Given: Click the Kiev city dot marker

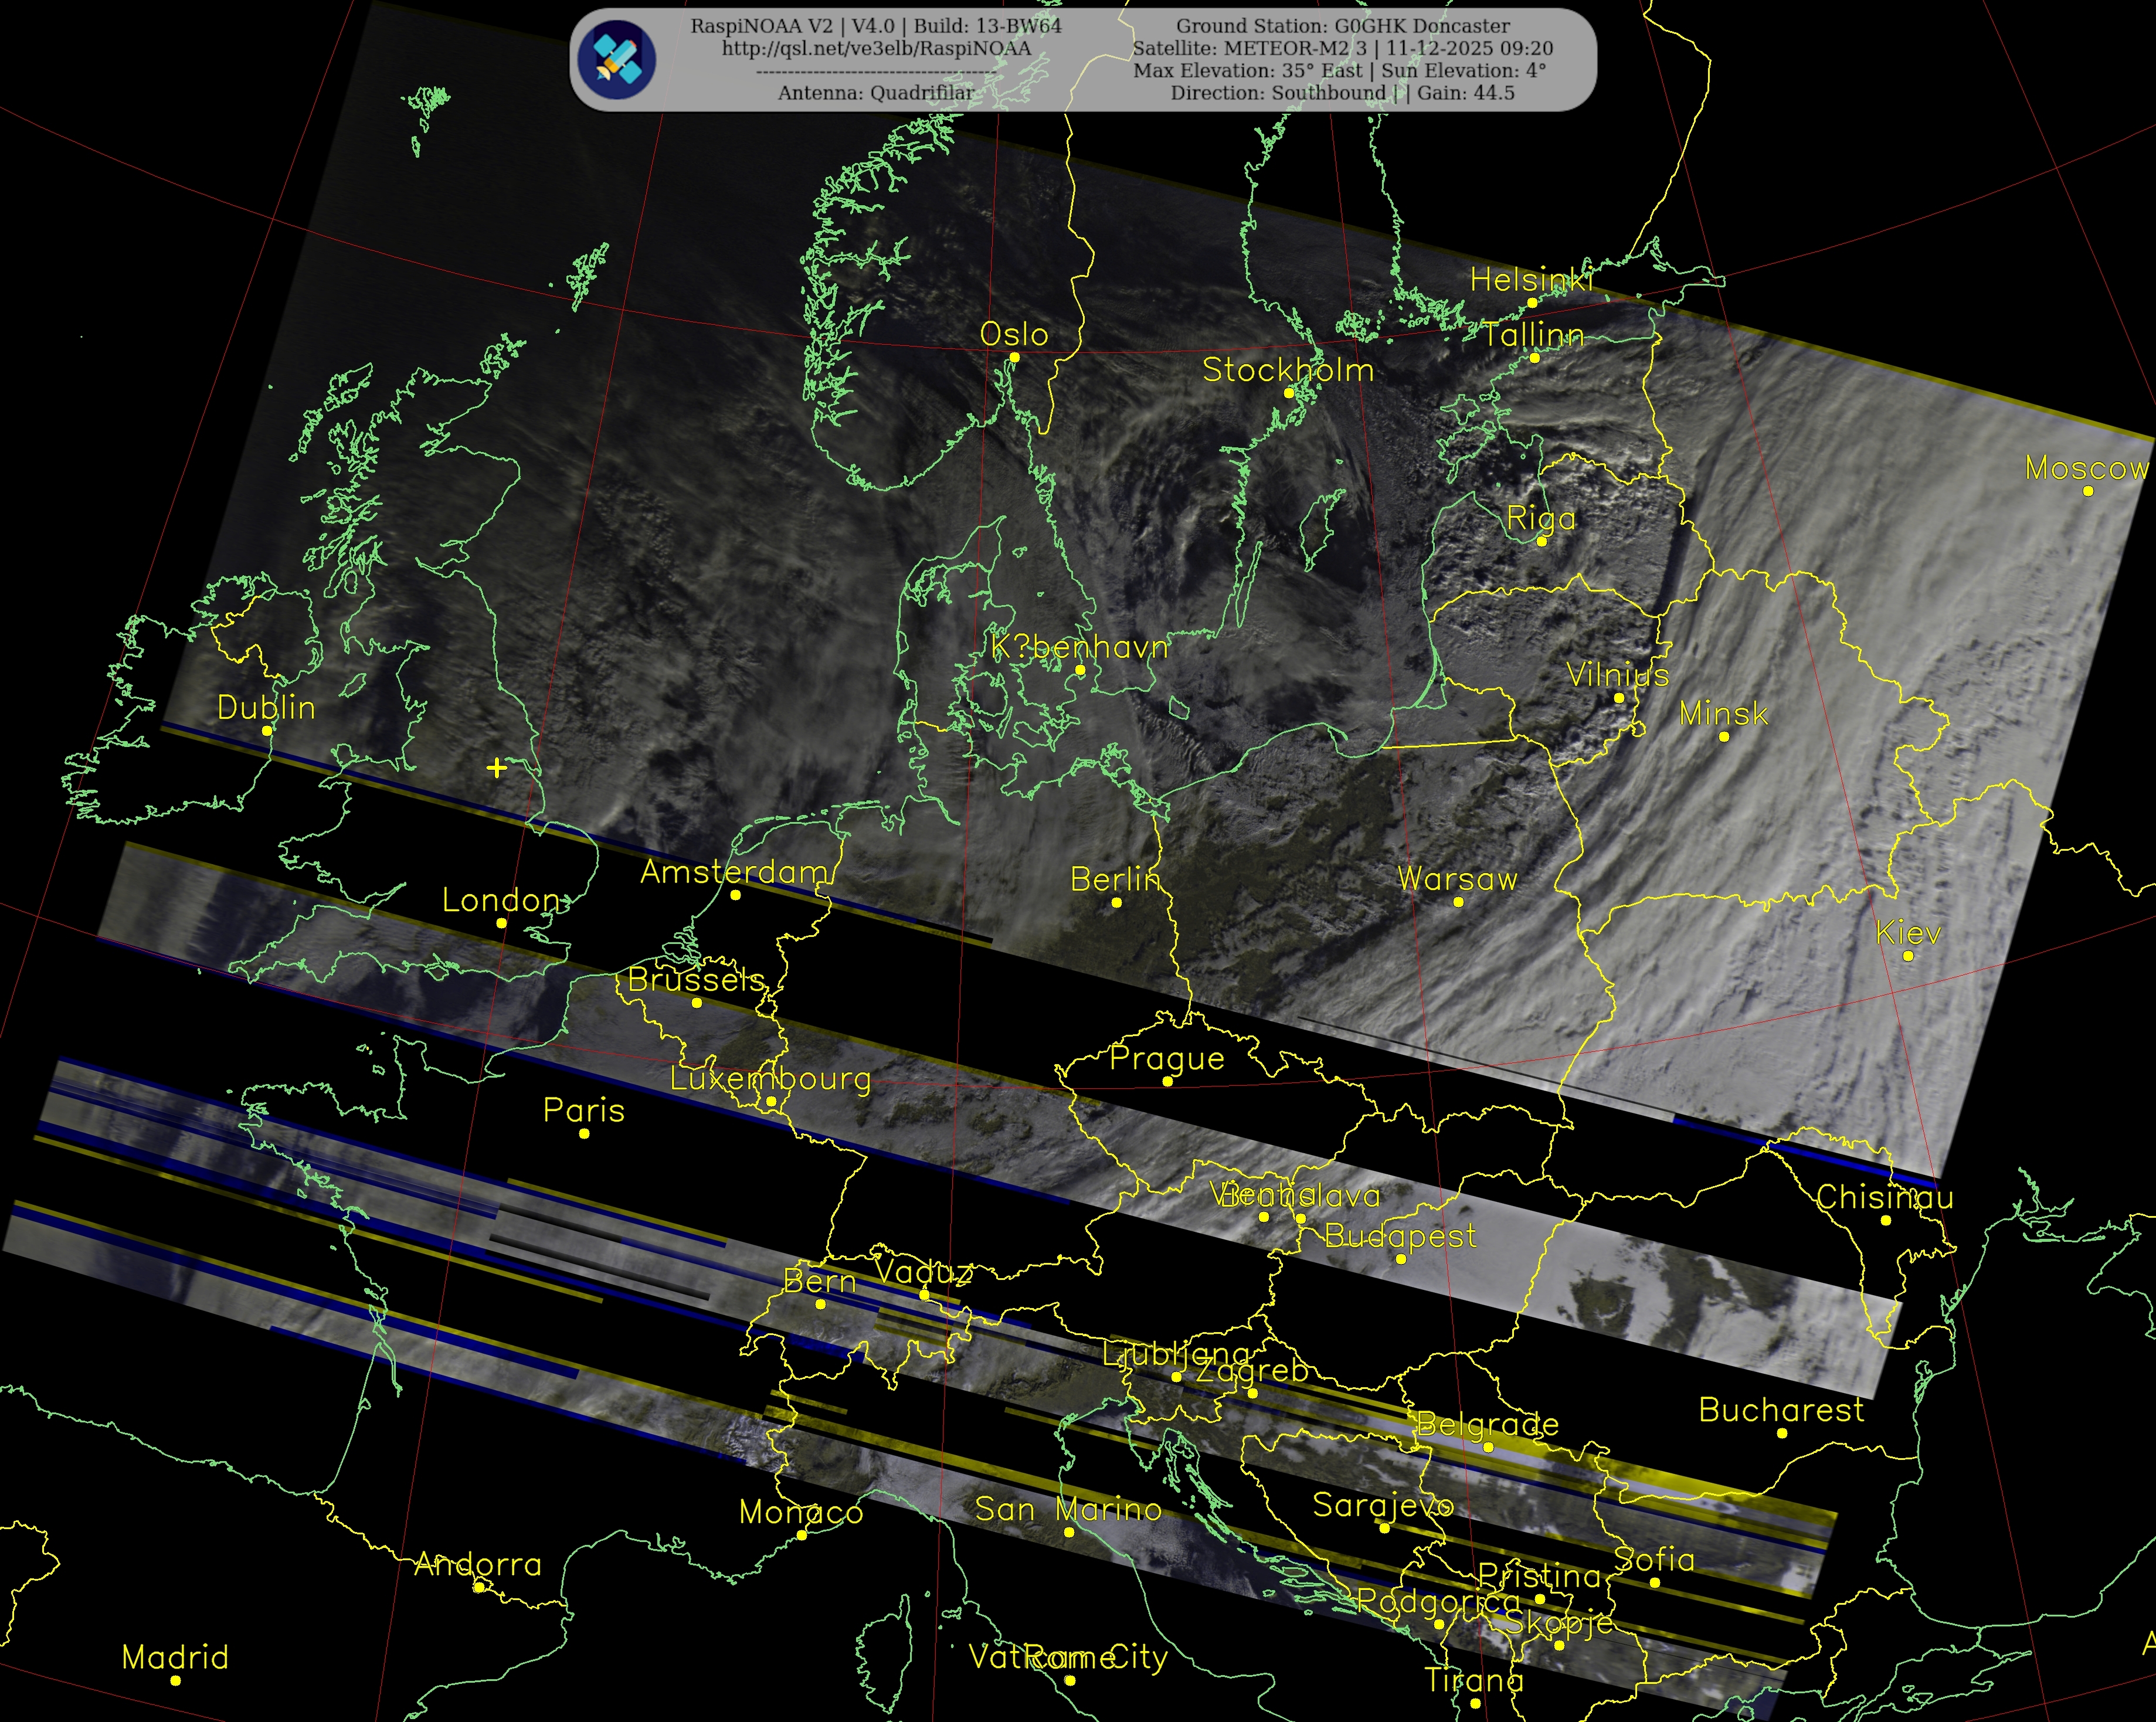Looking at the screenshot, I should [1908, 956].
